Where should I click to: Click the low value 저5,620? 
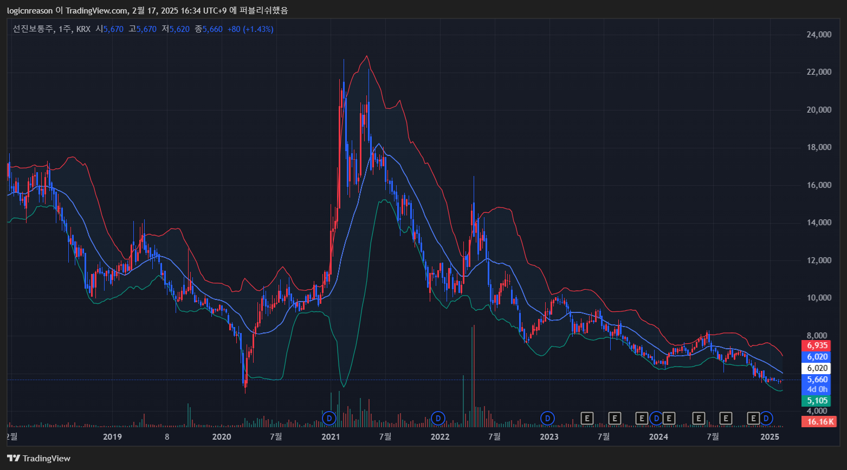pos(176,29)
